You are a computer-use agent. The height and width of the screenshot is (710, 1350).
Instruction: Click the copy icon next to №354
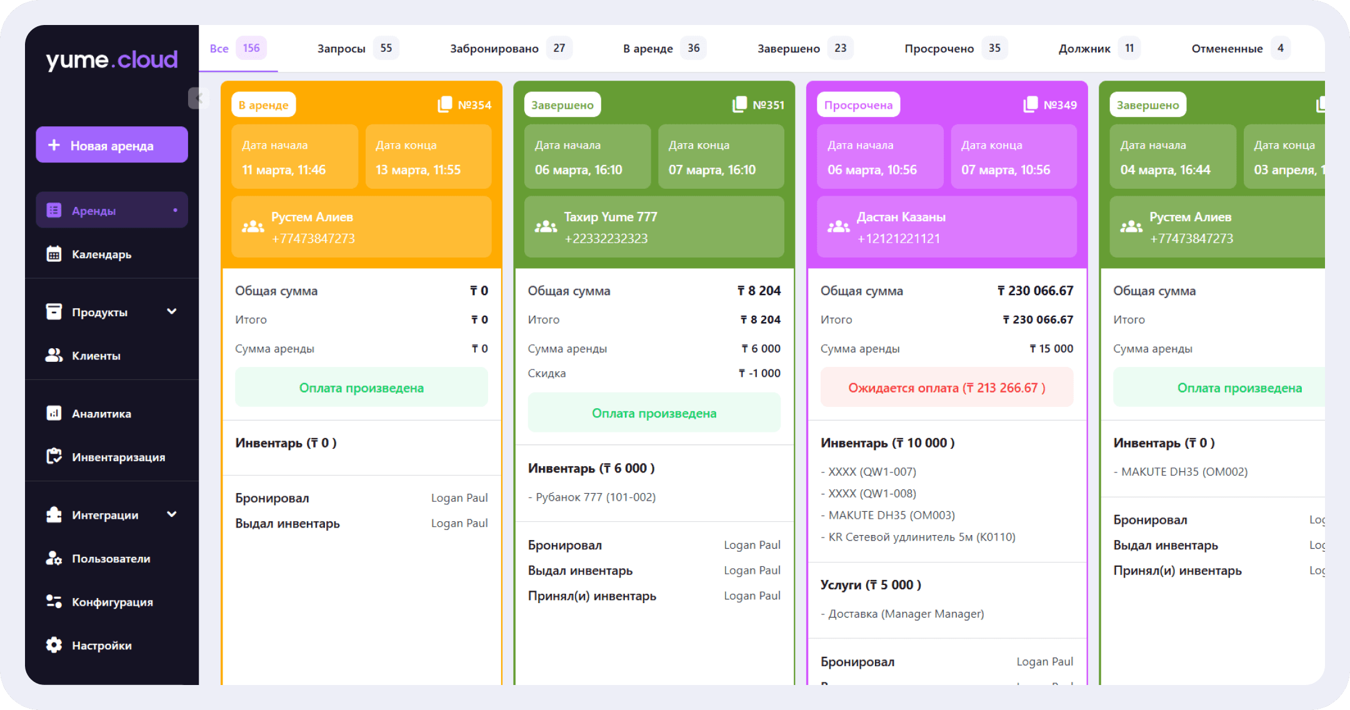[x=444, y=104]
